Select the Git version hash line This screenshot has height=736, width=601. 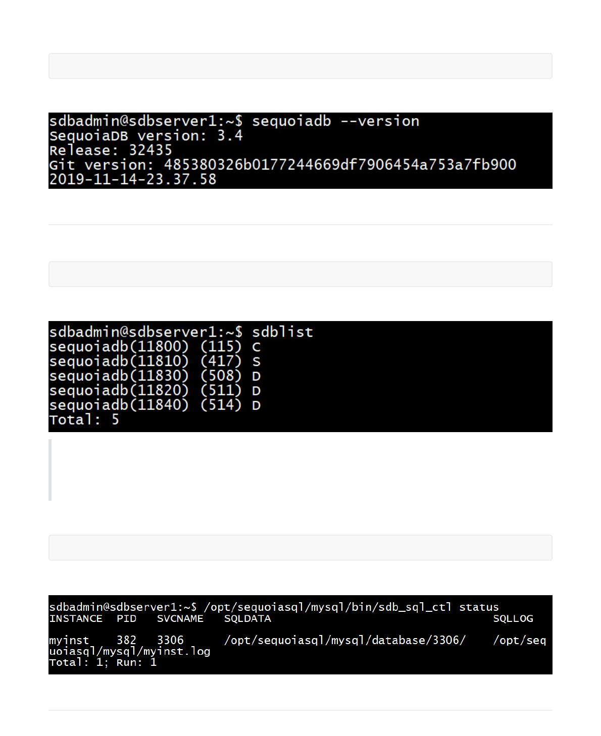point(282,165)
